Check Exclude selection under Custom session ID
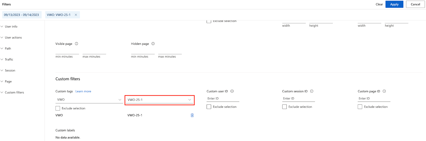 click(284, 107)
